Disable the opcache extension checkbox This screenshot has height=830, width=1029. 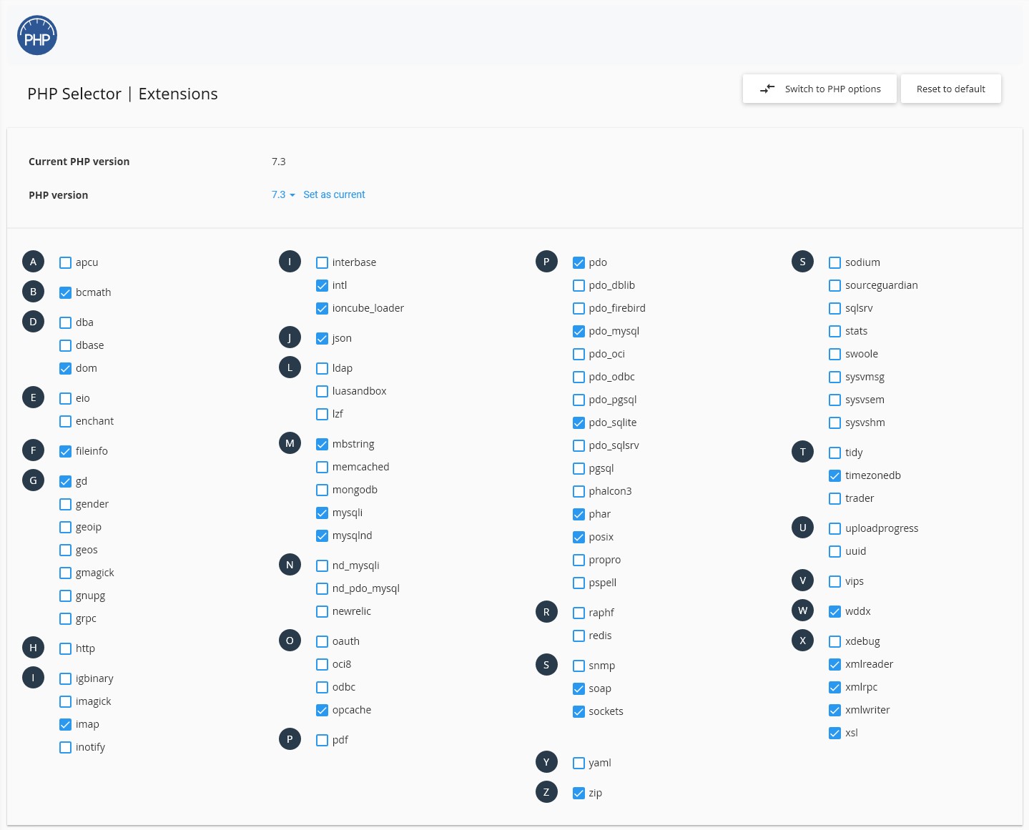pos(322,710)
